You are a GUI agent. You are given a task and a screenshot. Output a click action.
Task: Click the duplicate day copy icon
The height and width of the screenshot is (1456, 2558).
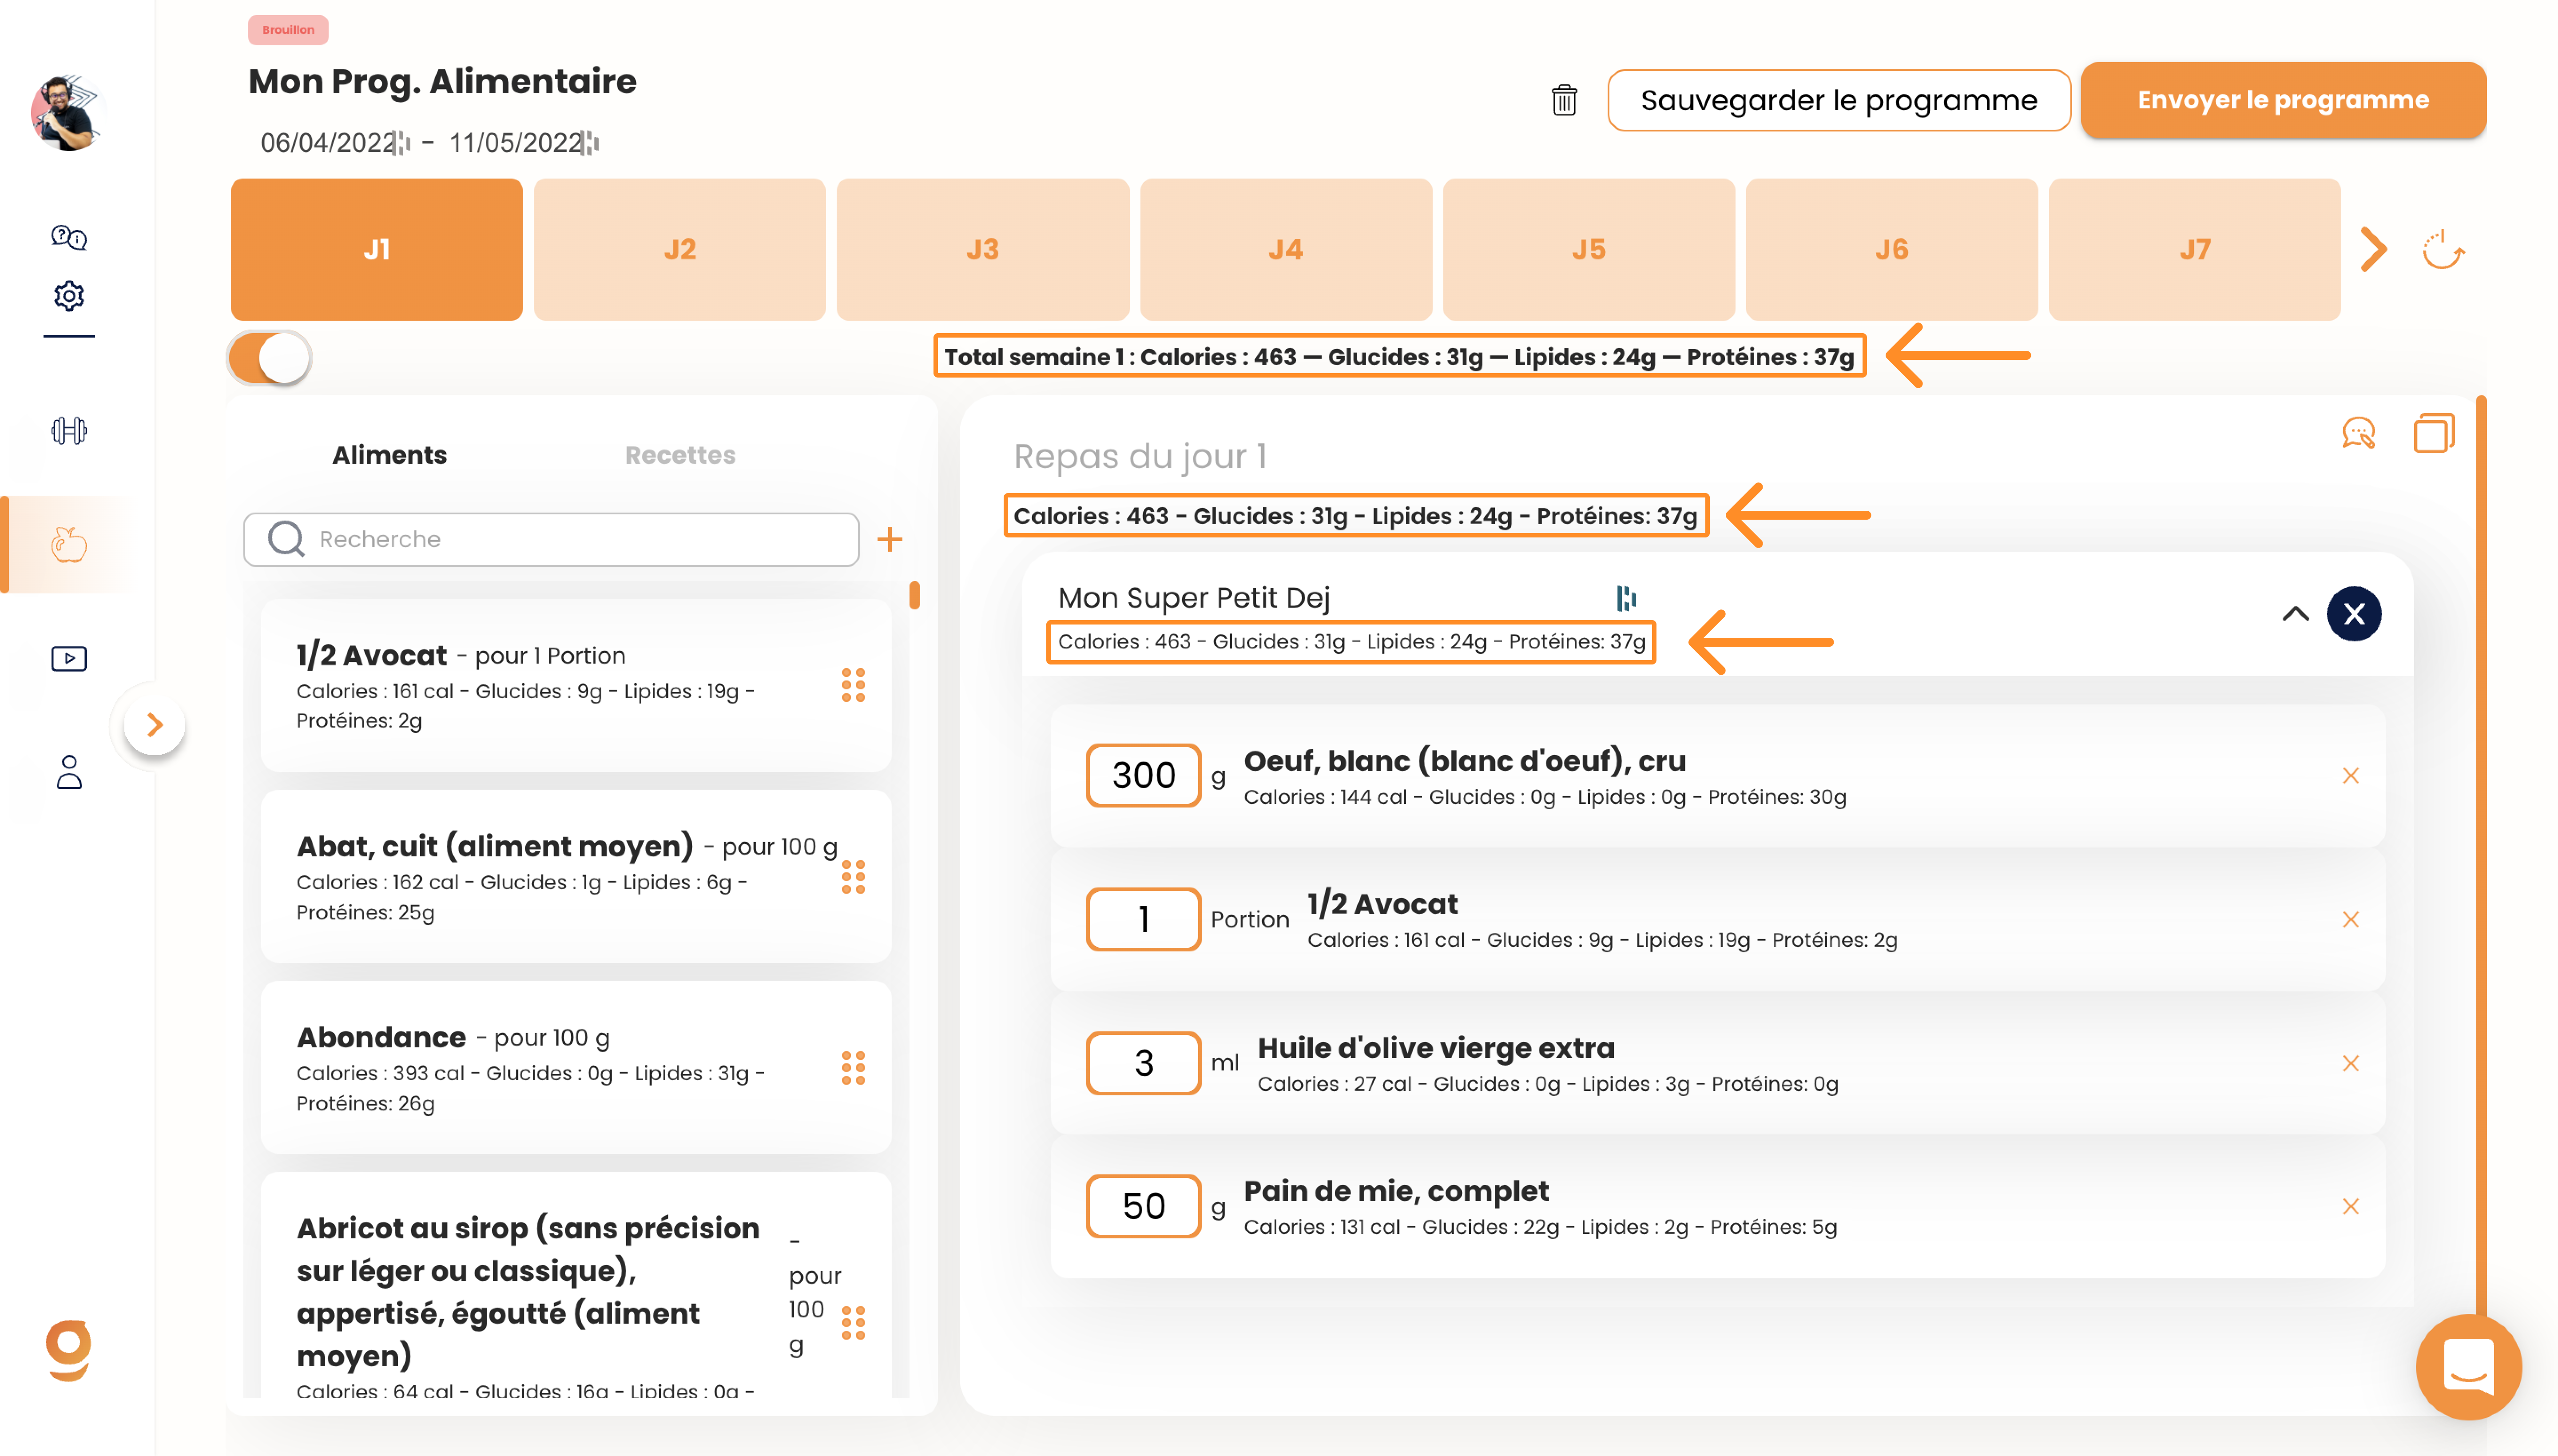click(x=2433, y=434)
